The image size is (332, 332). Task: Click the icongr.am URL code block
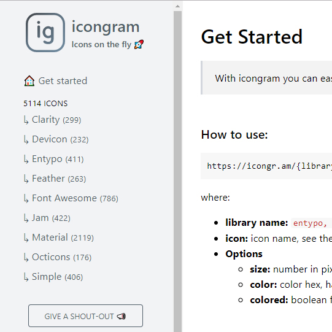click(x=266, y=166)
